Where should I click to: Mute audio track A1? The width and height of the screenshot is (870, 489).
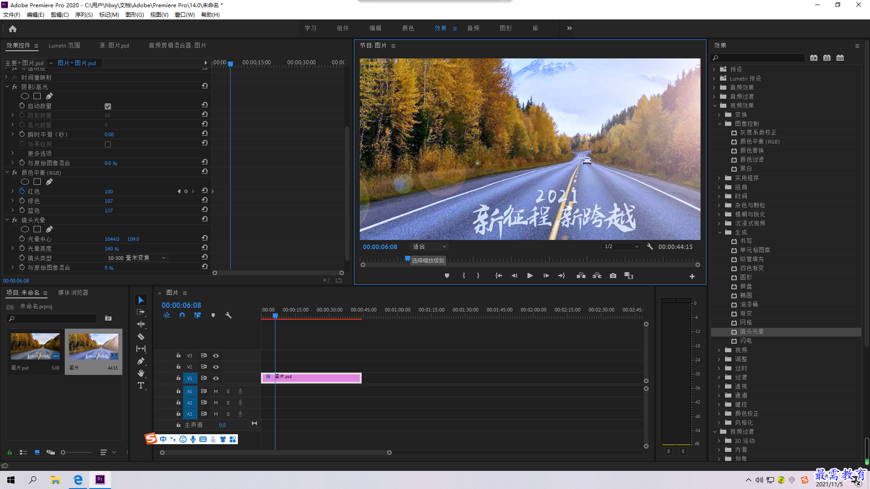coord(216,391)
